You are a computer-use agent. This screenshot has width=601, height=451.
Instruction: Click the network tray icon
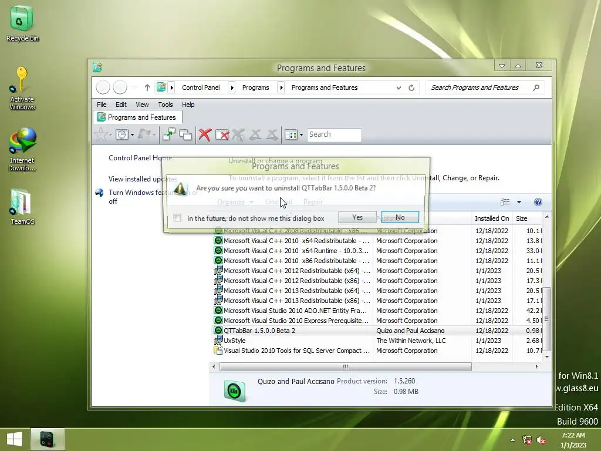pos(527,440)
